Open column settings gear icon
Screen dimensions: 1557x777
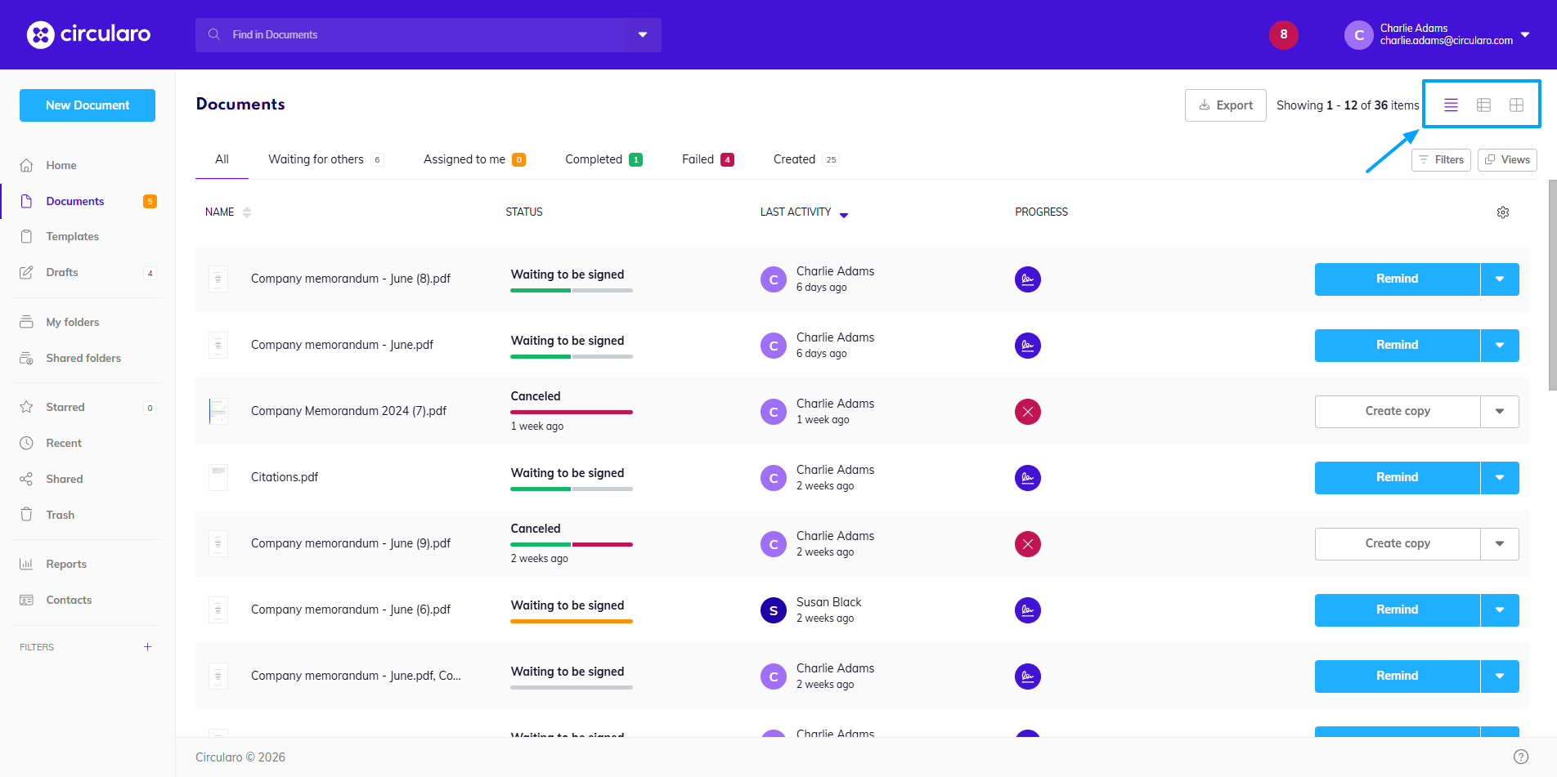pos(1503,212)
